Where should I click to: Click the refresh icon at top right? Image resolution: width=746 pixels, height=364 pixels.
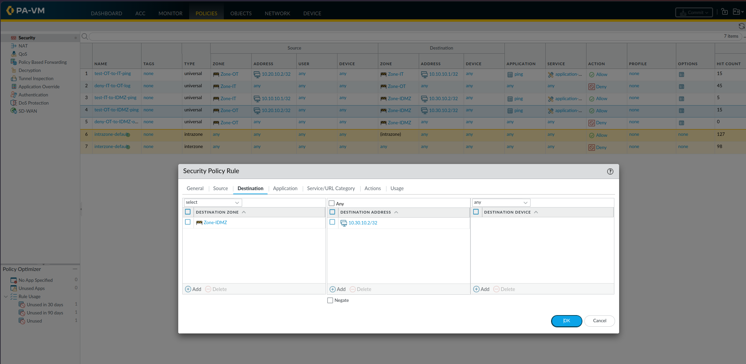click(742, 26)
